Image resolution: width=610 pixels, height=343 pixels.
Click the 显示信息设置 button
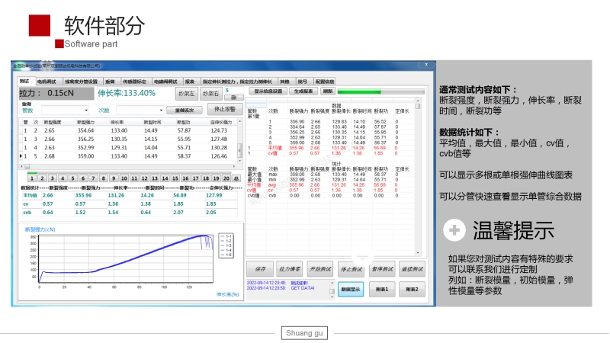coord(267,91)
